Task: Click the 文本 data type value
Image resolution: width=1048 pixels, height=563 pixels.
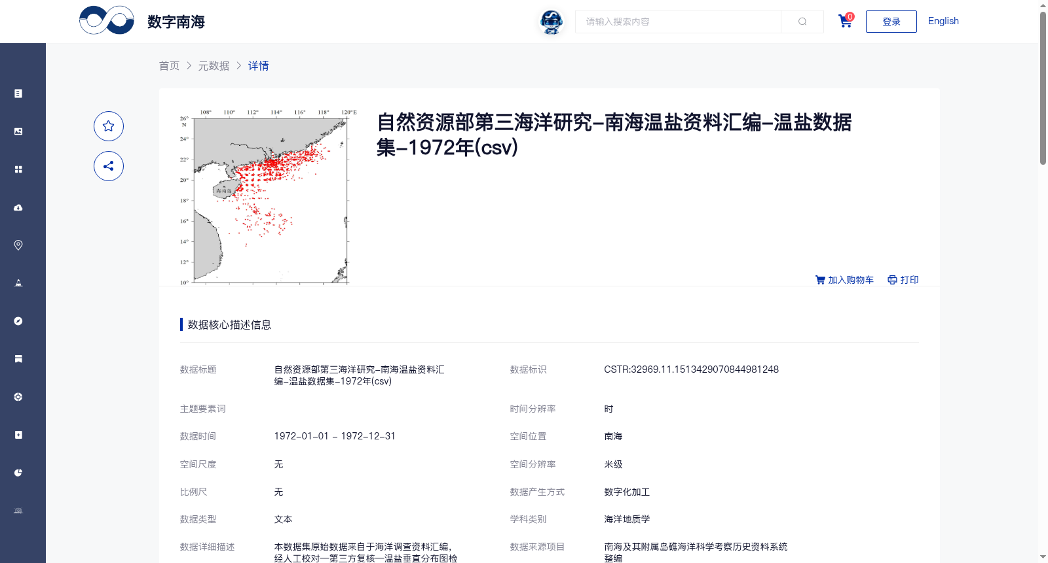Action: pos(283,519)
